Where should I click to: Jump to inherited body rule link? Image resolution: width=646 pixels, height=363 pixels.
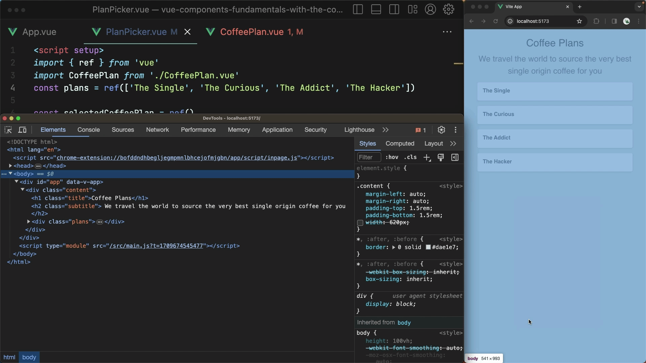coord(404,323)
